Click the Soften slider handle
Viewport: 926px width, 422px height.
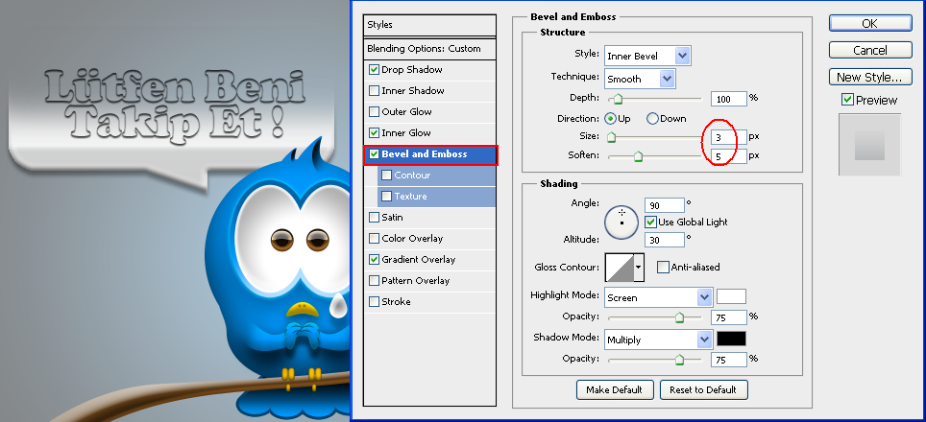click(x=638, y=156)
